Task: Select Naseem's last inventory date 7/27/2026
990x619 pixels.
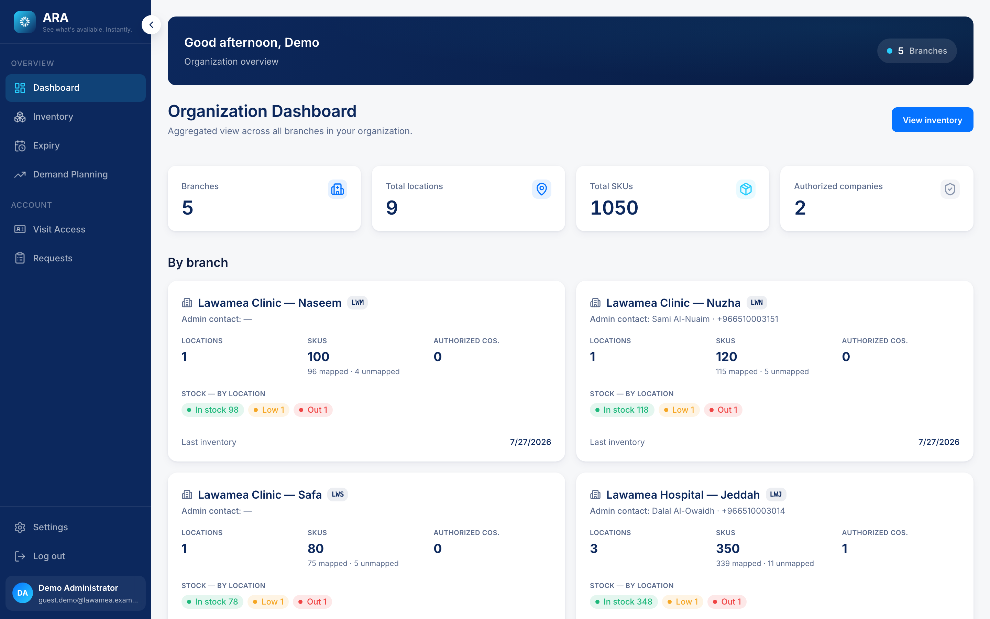Action: (531, 442)
